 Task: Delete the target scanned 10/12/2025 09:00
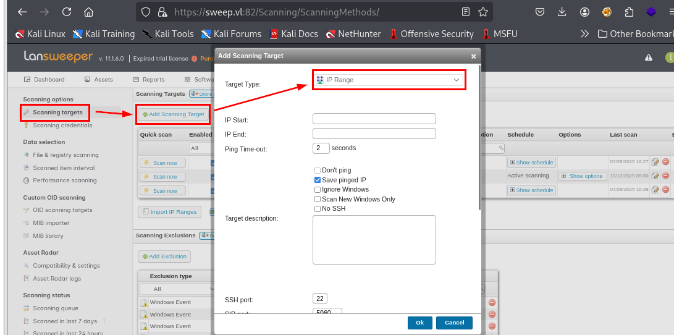tap(665, 176)
